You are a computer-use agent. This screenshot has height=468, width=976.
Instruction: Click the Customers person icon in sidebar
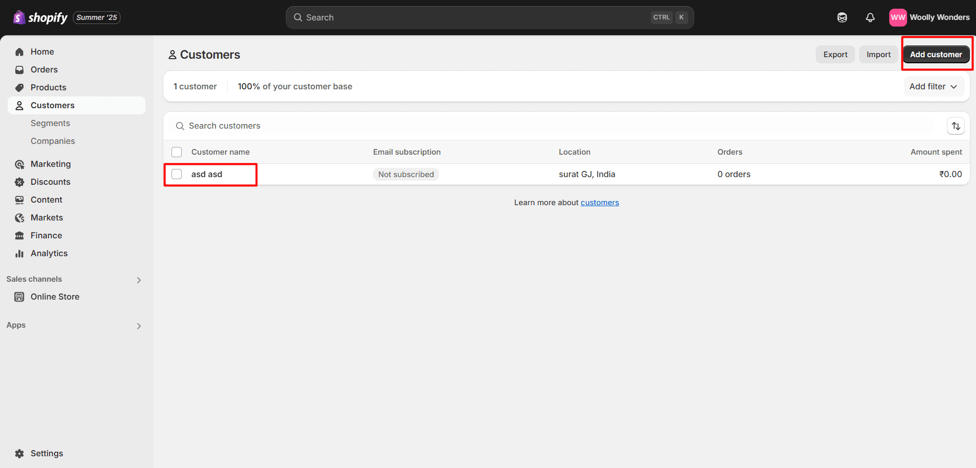(x=19, y=105)
